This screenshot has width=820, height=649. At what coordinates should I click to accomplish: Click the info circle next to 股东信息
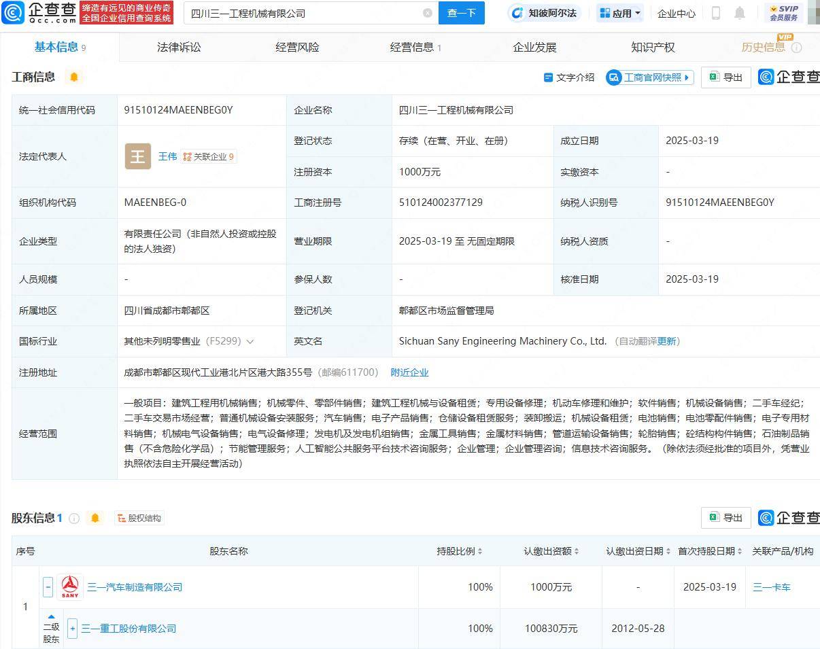74,517
